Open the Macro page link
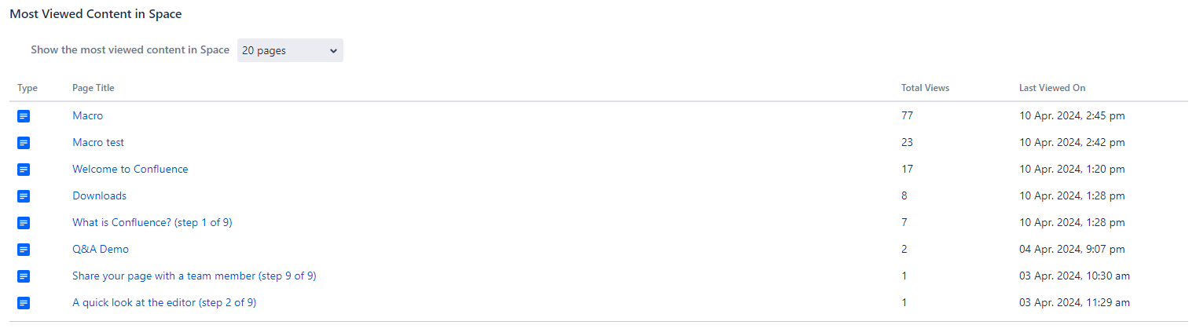 tap(87, 116)
